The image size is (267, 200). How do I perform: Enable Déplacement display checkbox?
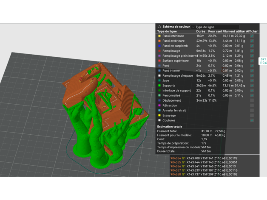tap(252, 100)
